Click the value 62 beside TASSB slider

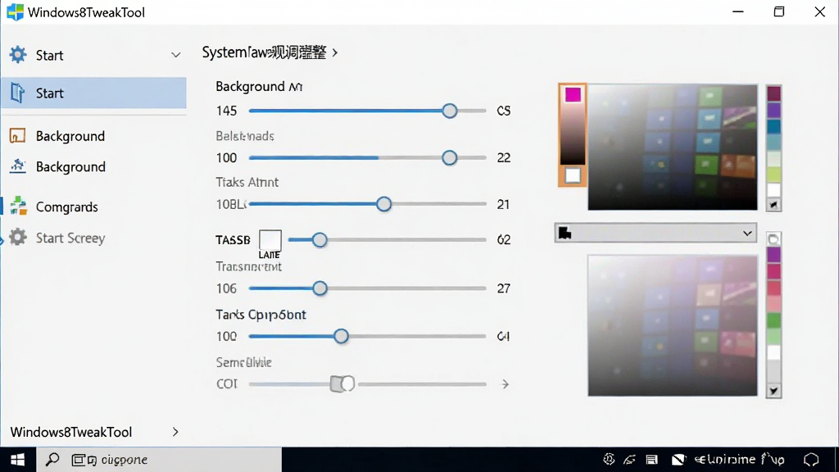[x=504, y=240]
